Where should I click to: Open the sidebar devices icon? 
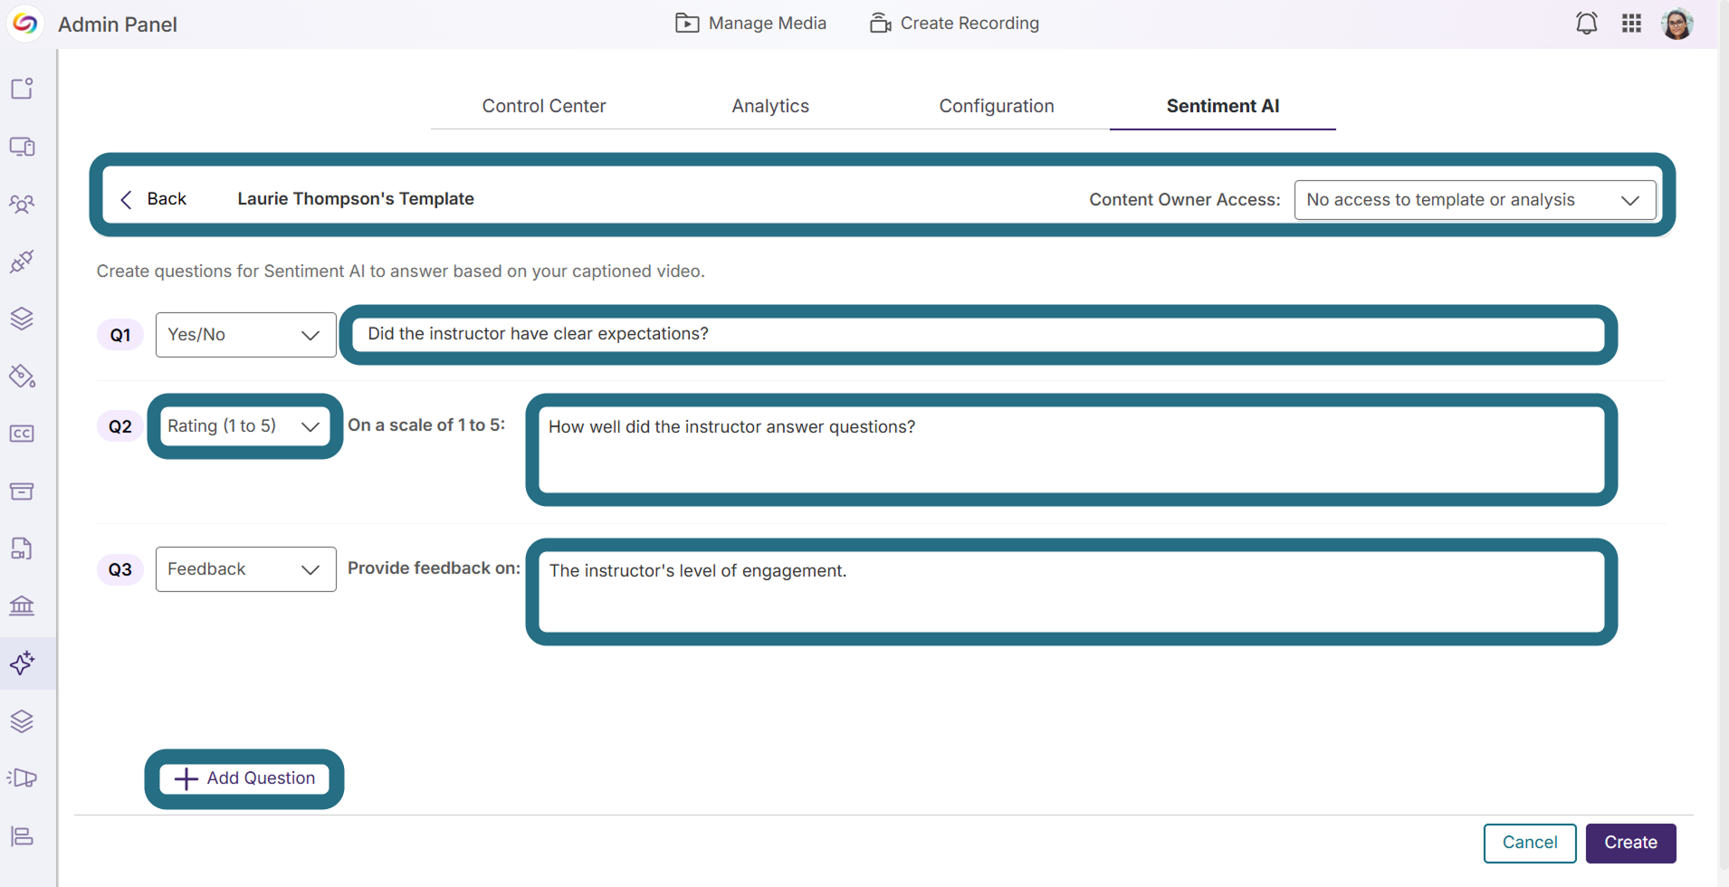23,147
